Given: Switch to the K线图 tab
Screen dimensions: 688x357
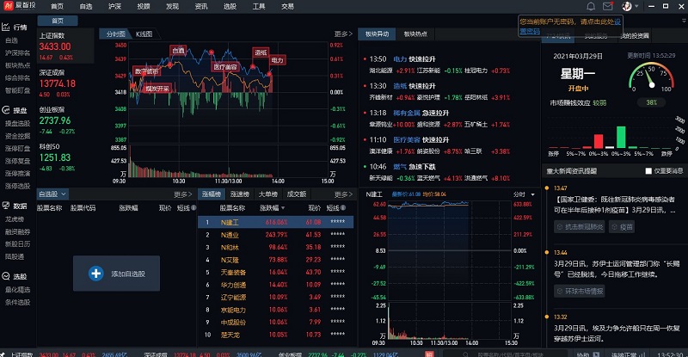Looking at the screenshot, I should pos(144,34).
